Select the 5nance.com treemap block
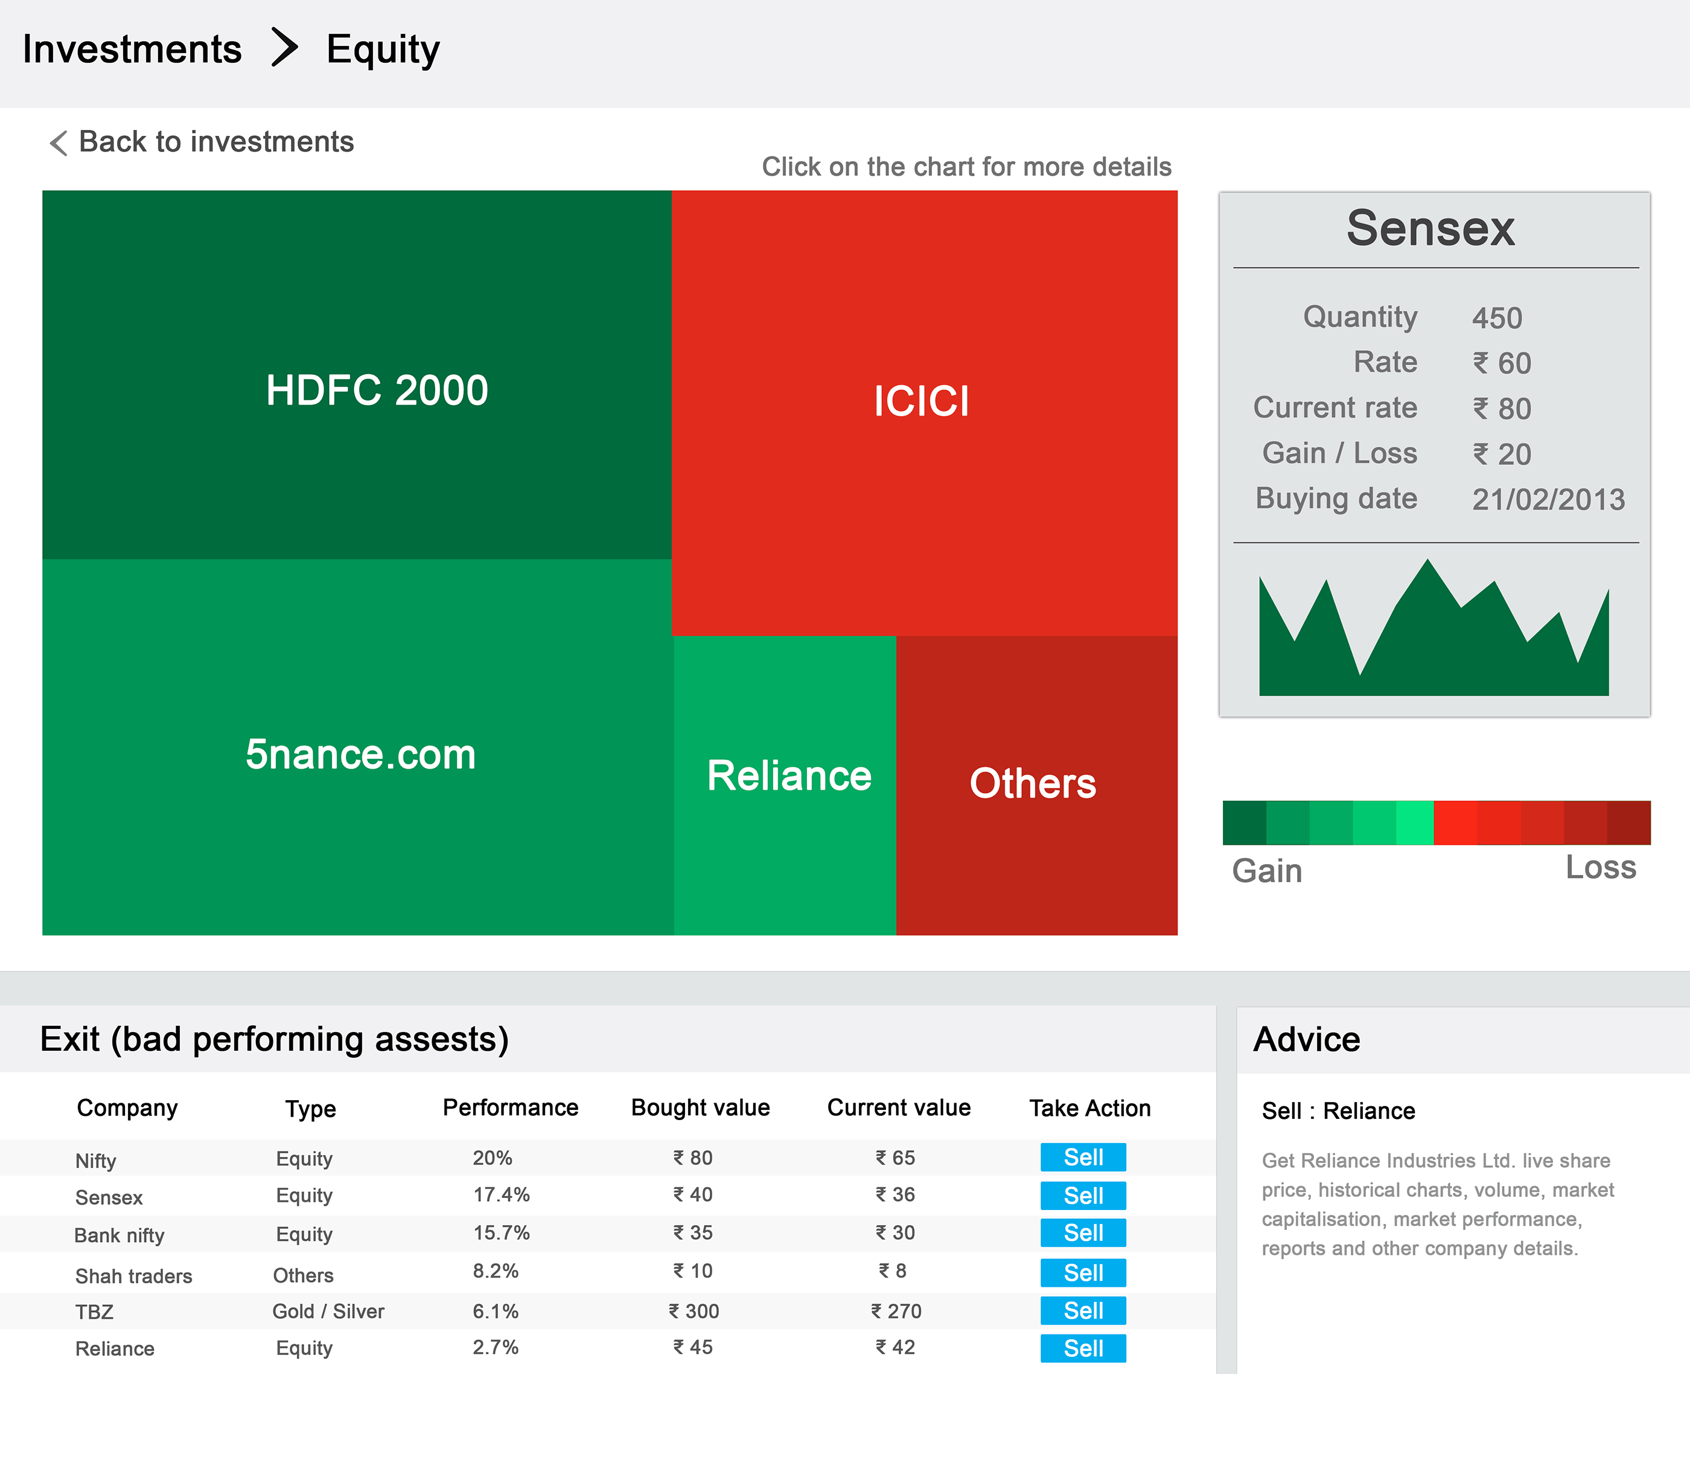 coord(357,747)
